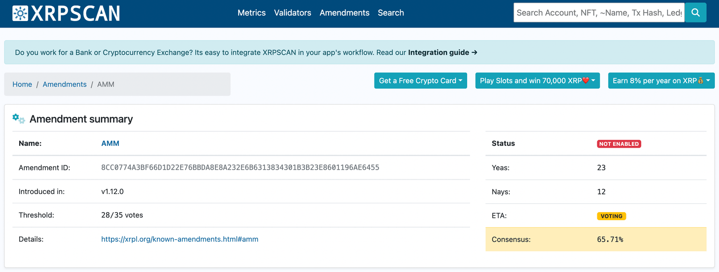Open the xrpl.org known-amendments details link

(x=180, y=239)
